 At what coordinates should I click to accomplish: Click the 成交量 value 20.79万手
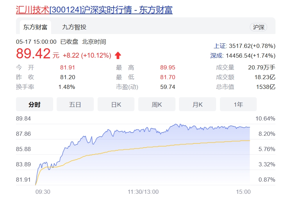pos(262,67)
